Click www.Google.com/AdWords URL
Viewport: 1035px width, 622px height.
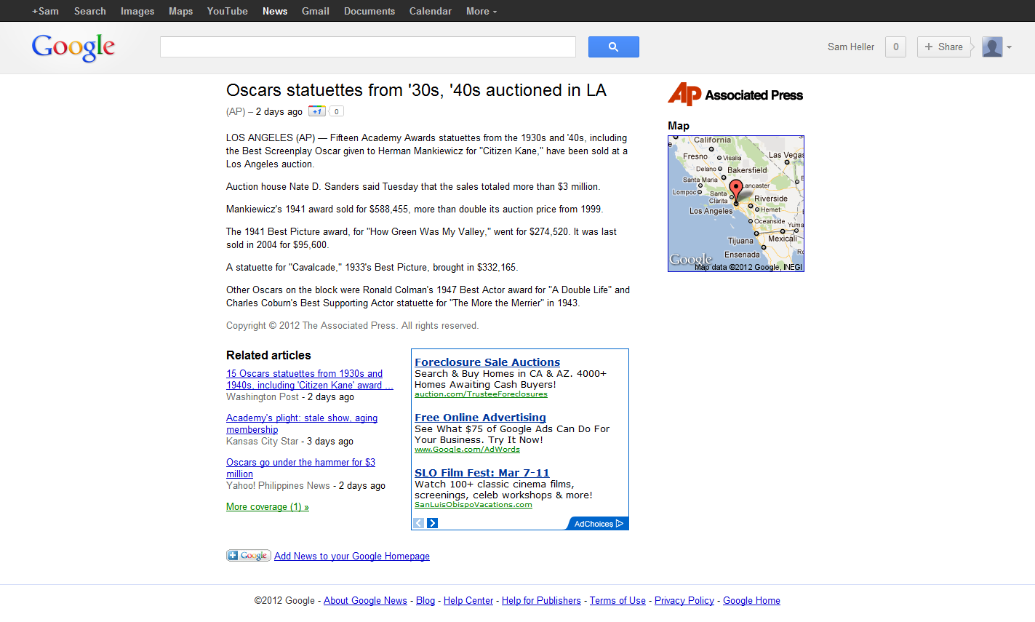click(467, 450)
